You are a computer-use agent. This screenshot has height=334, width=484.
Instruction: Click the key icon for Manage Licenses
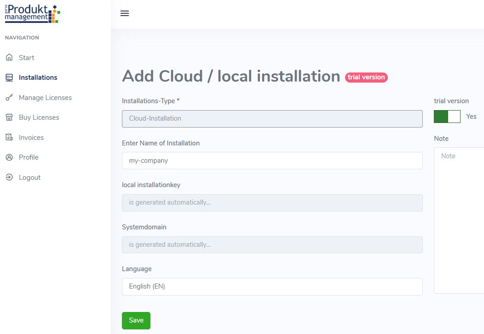(x=9, y=98)
